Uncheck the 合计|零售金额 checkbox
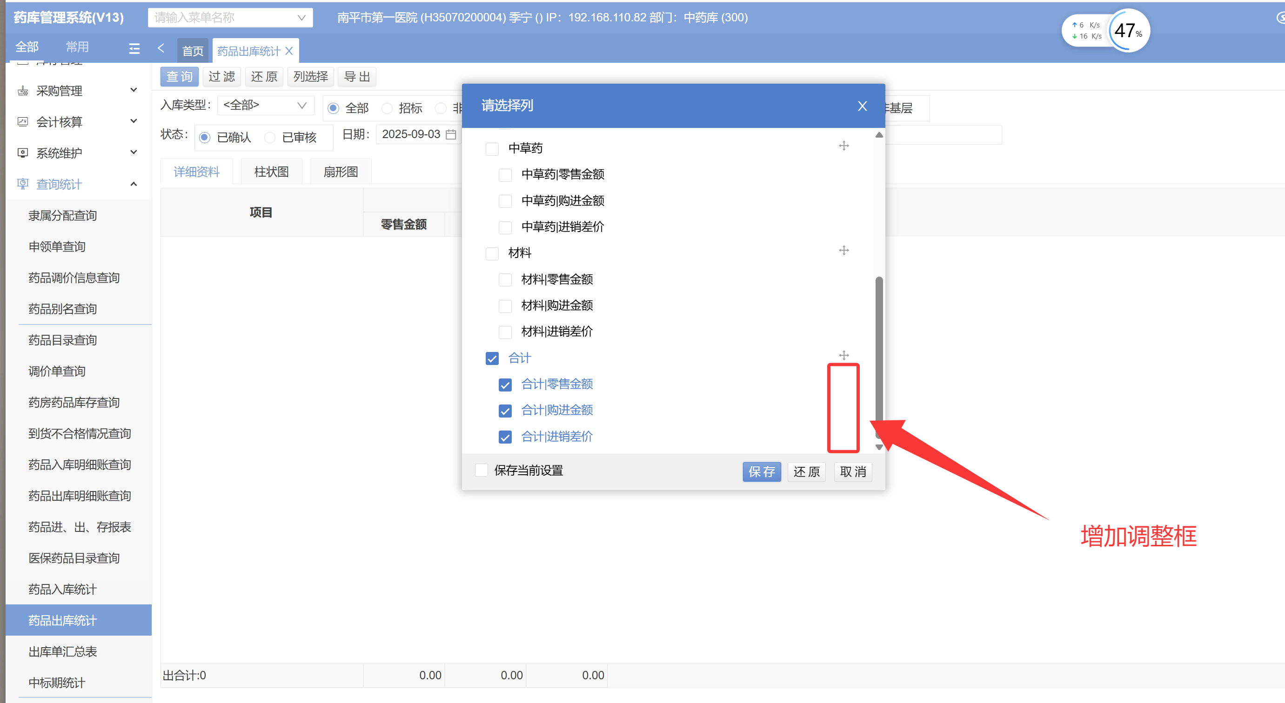 pyautogui.click(x=505, y=385)
